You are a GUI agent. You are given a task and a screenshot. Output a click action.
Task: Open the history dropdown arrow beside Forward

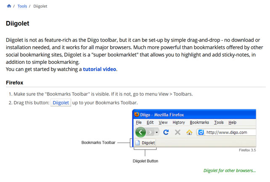(x=156, y=132)
